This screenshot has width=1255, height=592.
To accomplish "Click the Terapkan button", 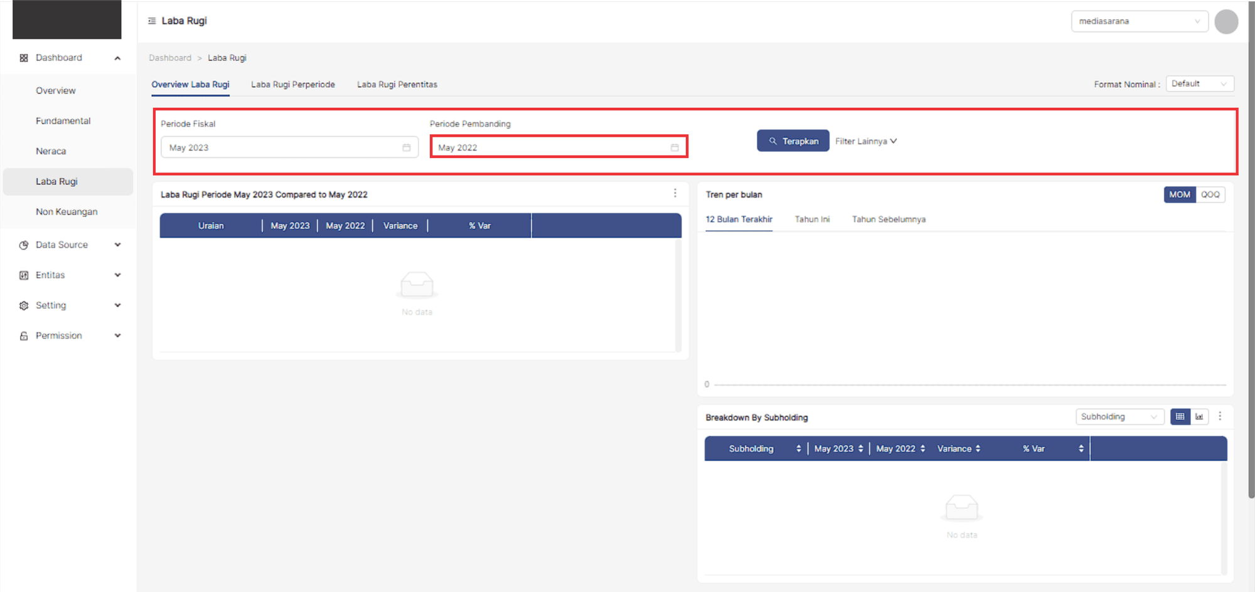I will (x=793, y=141).
